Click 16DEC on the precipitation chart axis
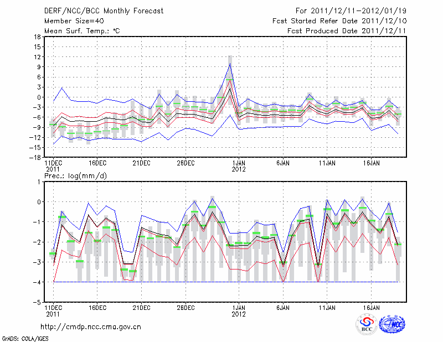 point(97,307)
